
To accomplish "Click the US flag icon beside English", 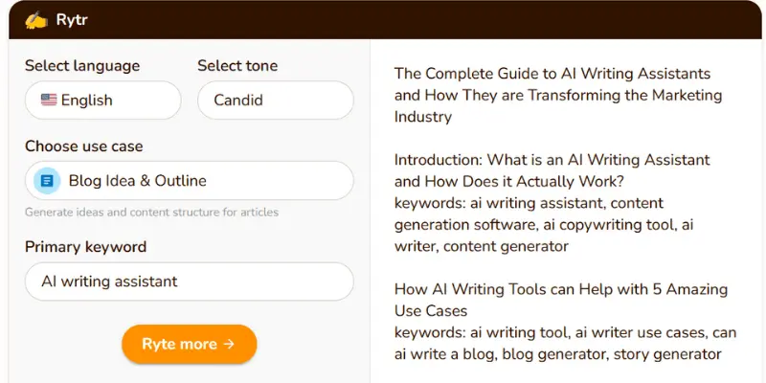I will pyautogui.click(x=49, y=101).
